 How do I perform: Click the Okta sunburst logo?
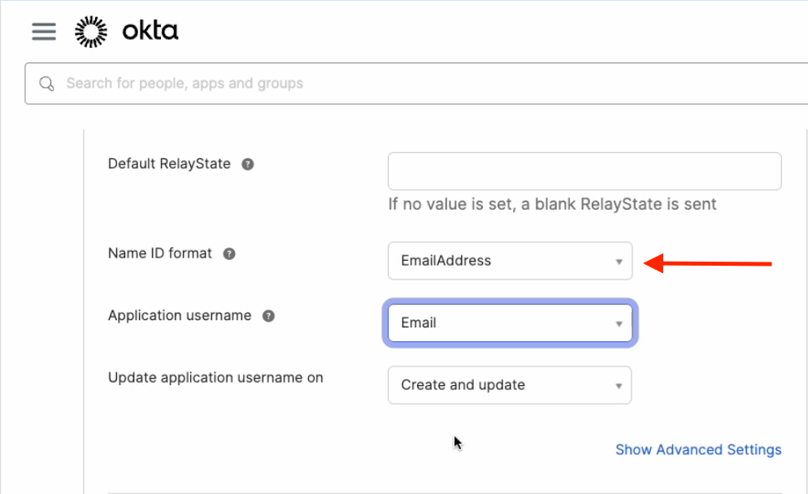point(90,32)
